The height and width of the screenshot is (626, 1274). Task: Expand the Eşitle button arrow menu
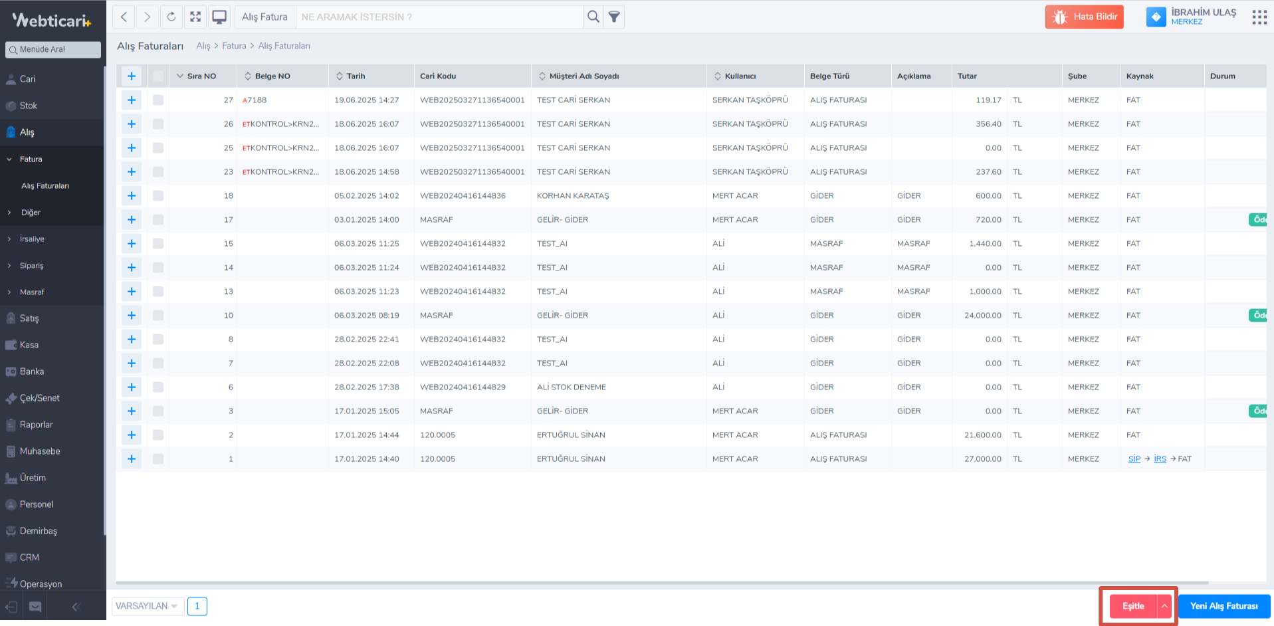click(x=1164, y=606)
